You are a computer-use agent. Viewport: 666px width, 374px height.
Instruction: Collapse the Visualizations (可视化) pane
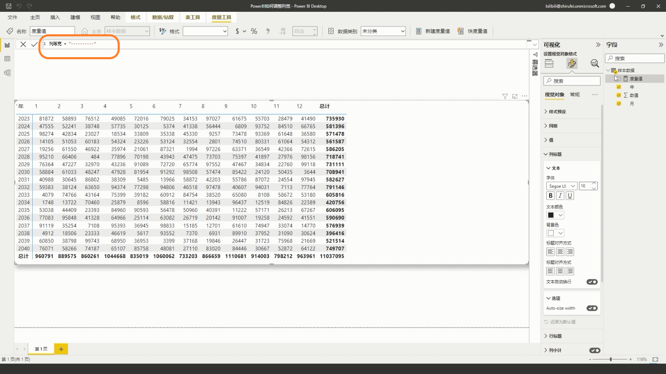[598, 45]
